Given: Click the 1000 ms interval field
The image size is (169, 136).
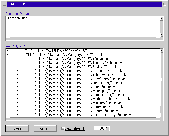Looking at the screenshot, I should [x=100, y=128].
